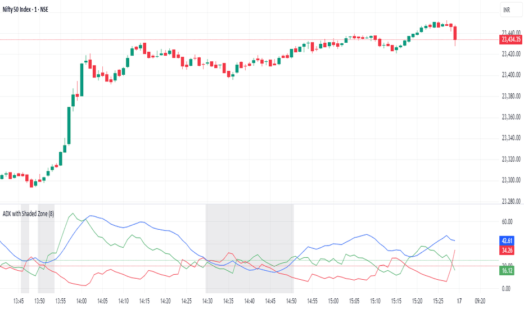
Task: Click the 15:00 time axis label
Action: coord(333,301)
